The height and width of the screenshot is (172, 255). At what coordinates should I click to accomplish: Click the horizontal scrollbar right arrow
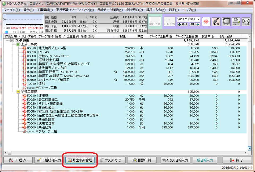(245, 153)
